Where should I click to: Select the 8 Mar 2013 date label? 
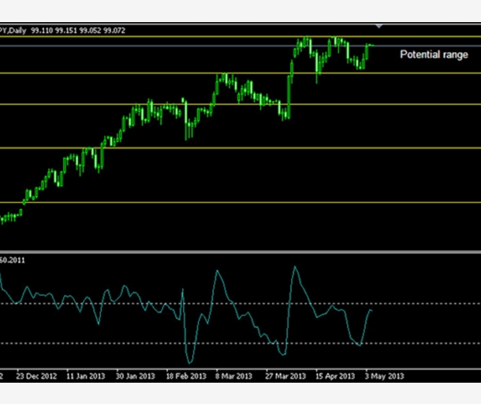(233, 376)
